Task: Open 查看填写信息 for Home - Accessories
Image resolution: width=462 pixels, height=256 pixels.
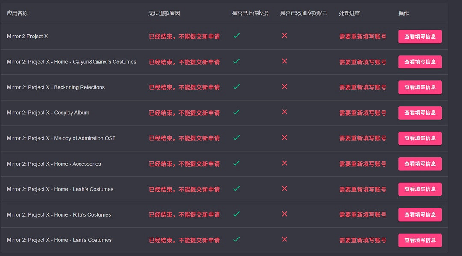Action: [420, 164]
